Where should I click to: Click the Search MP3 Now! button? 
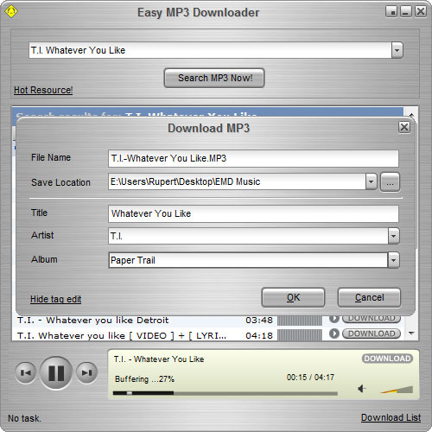tap(214, 78)
